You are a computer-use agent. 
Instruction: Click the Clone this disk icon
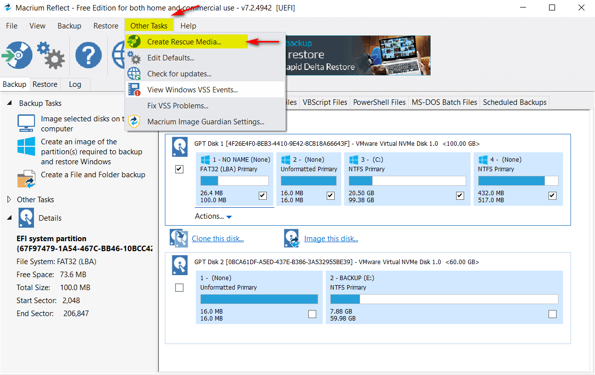[179, 238]
